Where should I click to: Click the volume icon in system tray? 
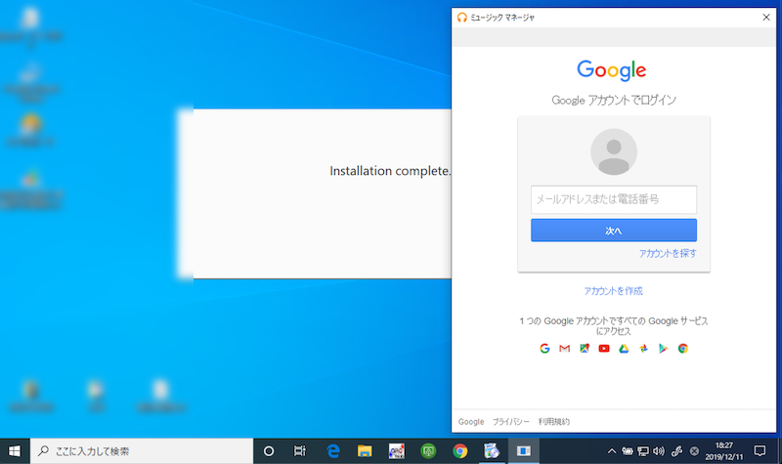point(658,450)
